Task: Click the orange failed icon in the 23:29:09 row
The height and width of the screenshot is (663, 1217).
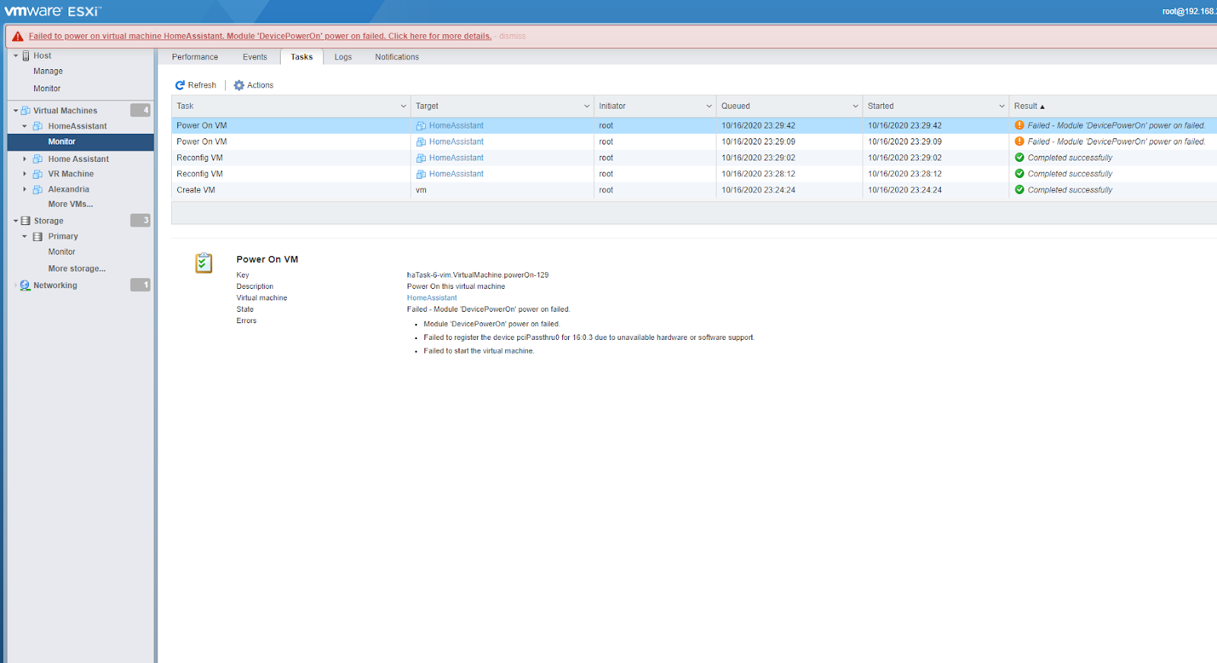Action: click(x=1019, y=141)
